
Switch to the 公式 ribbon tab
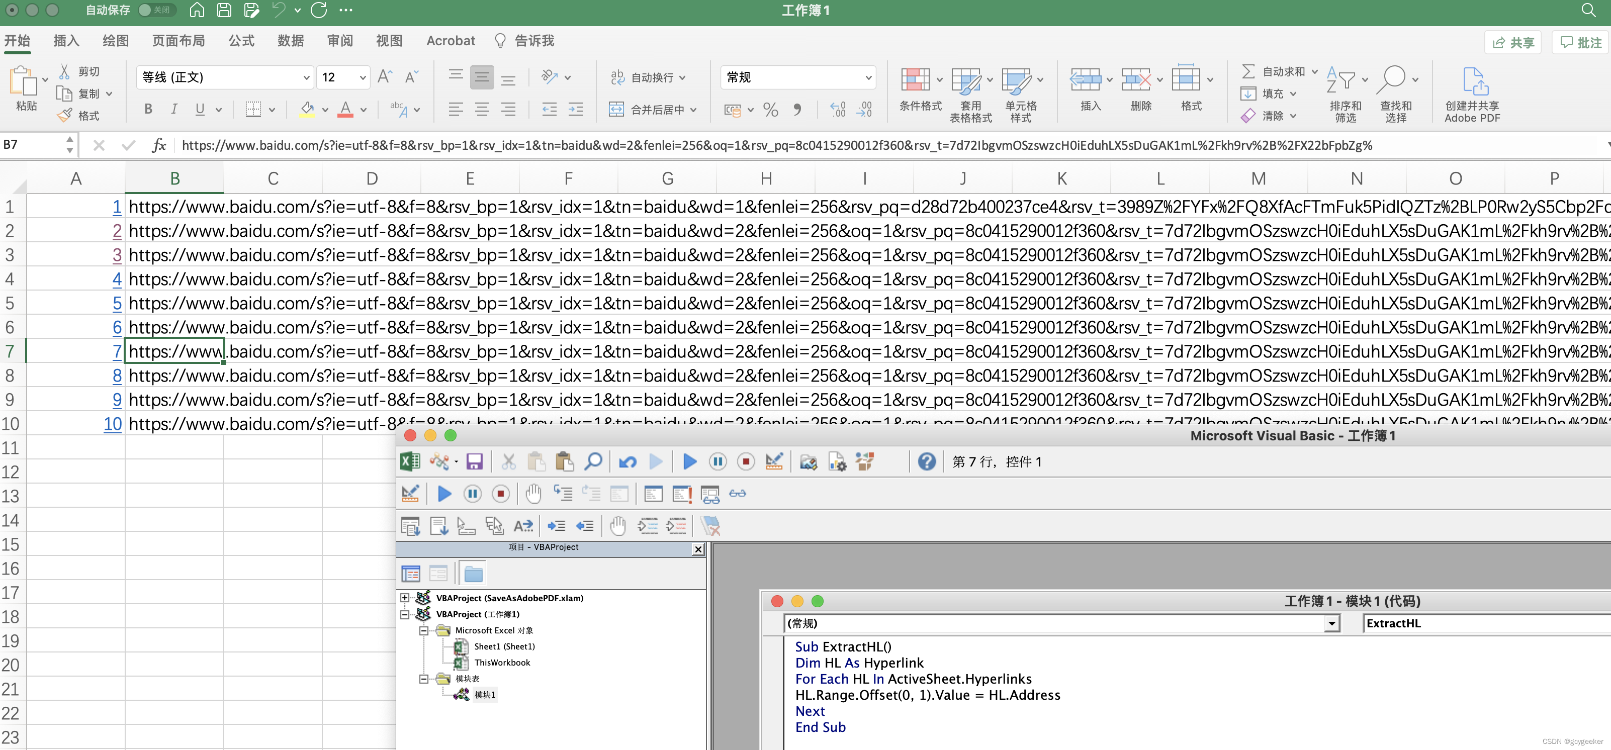[241, 41]
